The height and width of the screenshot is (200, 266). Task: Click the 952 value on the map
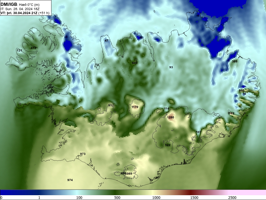(111, 105)
